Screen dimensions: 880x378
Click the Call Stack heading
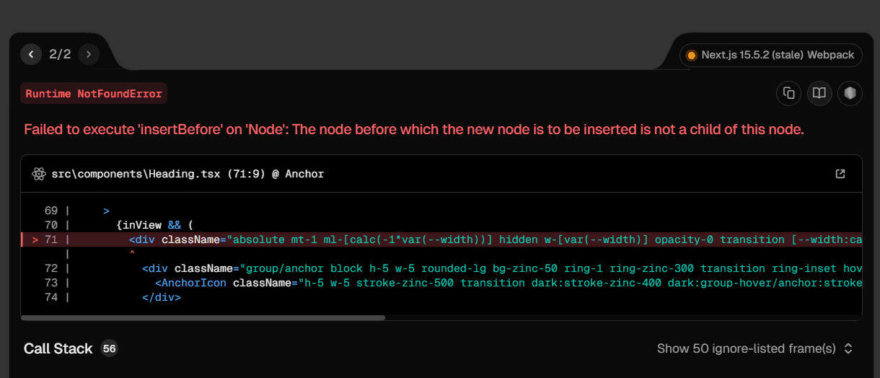pos(58,348)
